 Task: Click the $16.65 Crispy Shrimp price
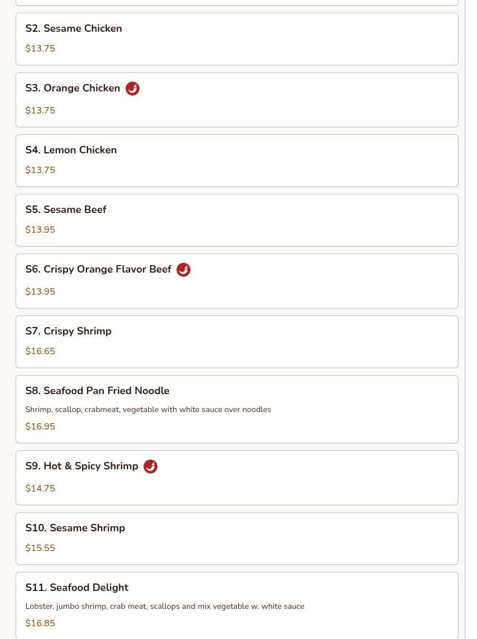(40, 351)
